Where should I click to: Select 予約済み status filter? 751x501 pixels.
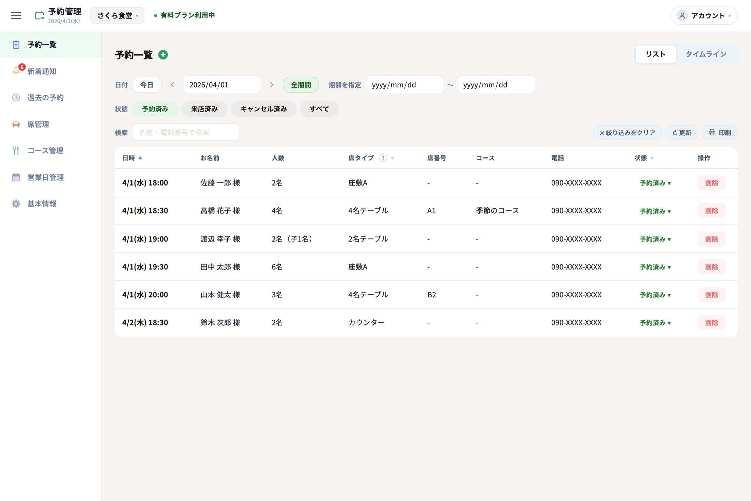[155, 109]
